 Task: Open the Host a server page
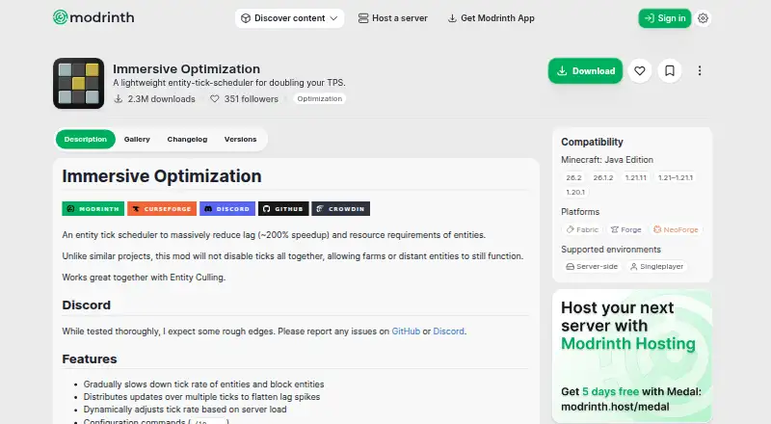(x=393, y=18)
